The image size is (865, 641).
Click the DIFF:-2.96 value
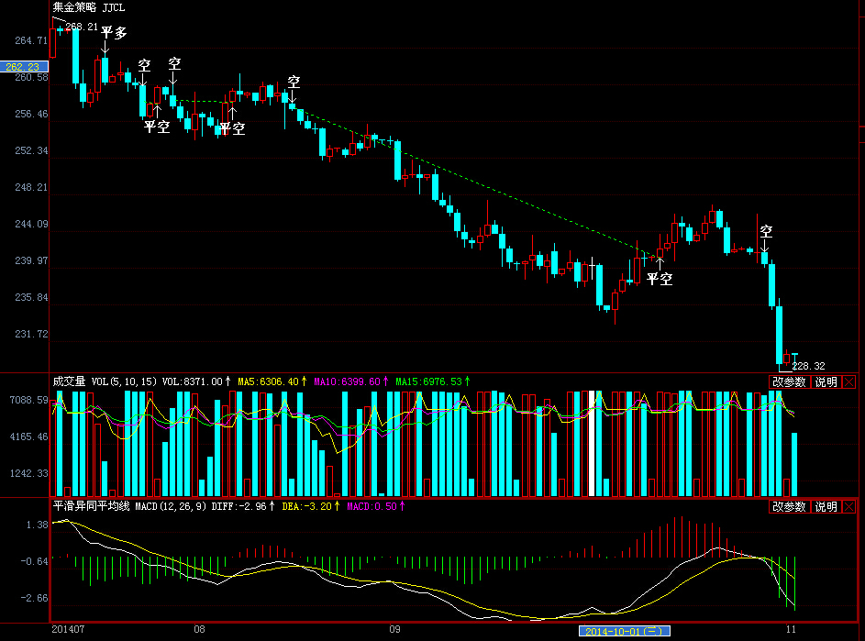[x=238, y=506]
